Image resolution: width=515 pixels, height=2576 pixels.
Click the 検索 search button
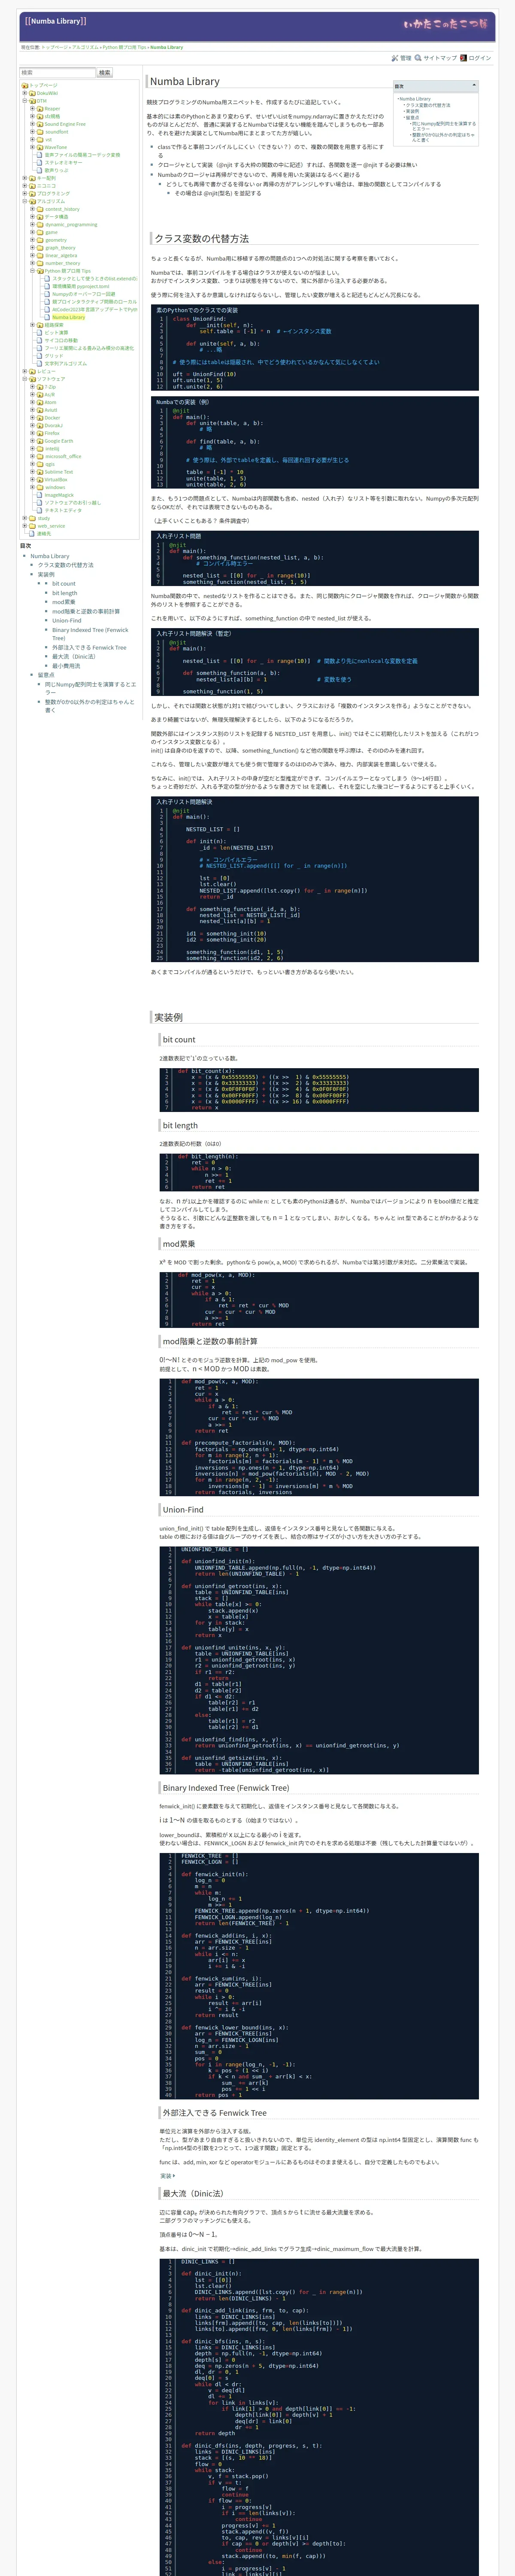pos(105,73)
